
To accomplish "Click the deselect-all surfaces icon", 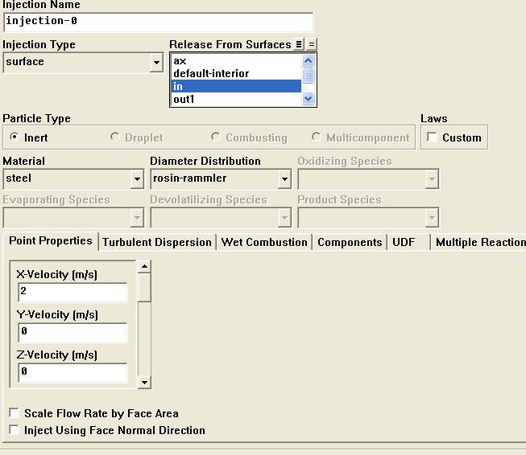I will tap(312, 44).
